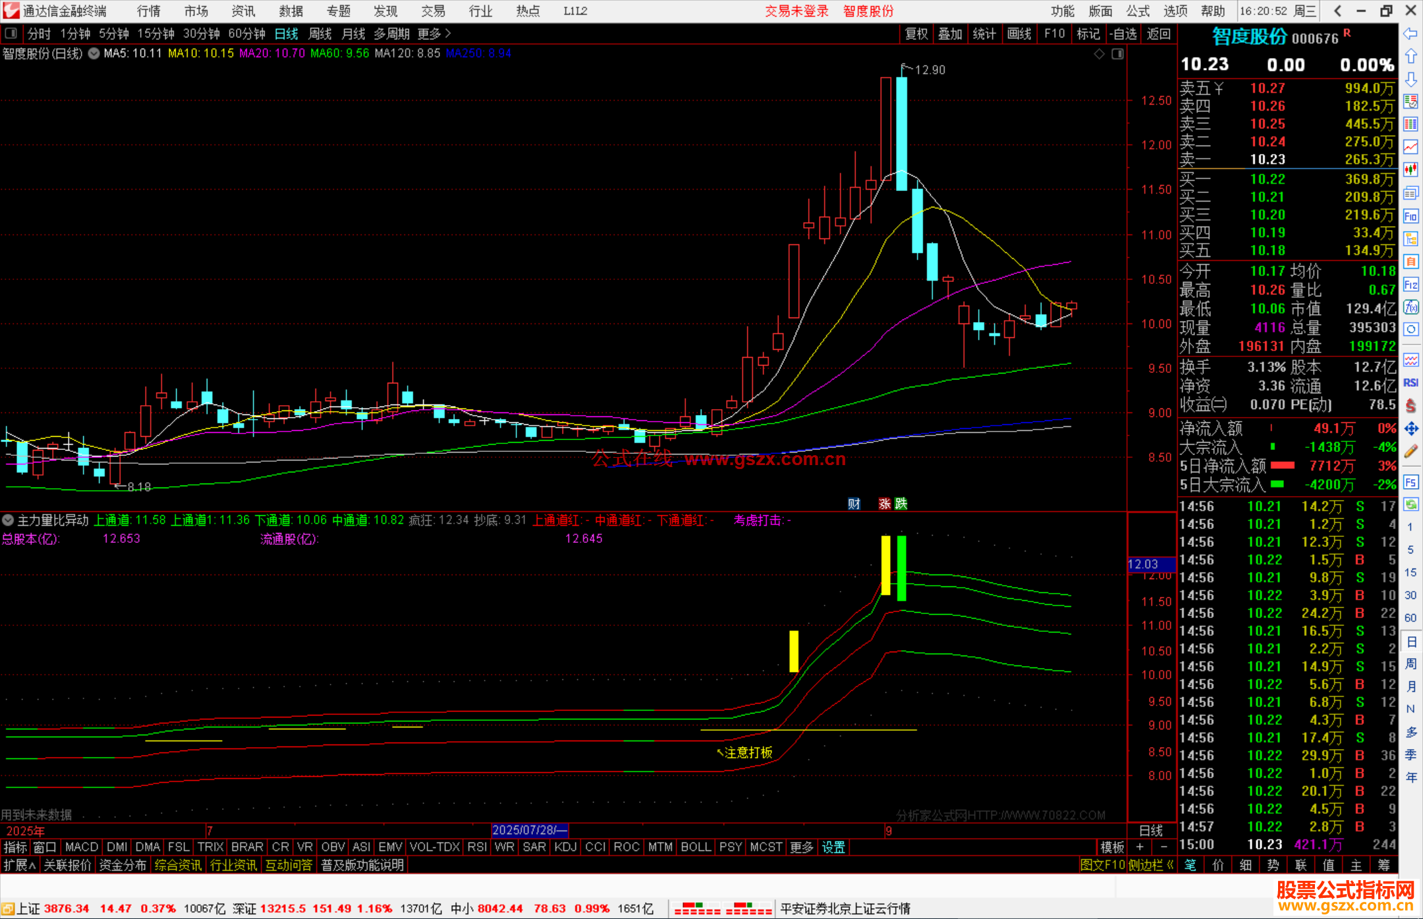Select the KDJ indicator tab
1423x919 pixels.
click(x=565, y=847)
